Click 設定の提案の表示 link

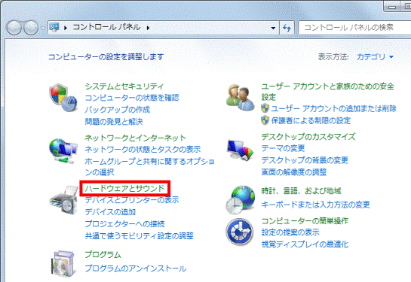tap(290, 232)
